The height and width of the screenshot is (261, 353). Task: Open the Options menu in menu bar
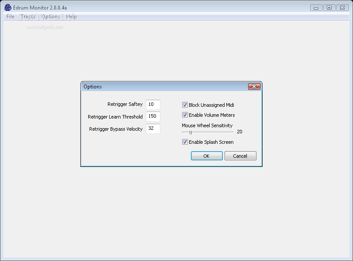point(51,17)
